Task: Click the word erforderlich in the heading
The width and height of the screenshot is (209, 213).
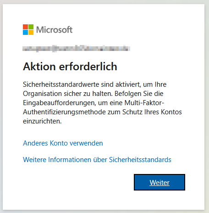Action: click(88, 67)
